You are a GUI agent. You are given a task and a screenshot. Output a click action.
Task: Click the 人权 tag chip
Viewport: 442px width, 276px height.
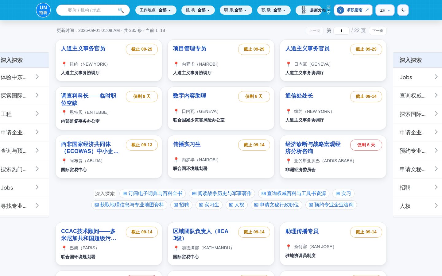coord(237,205)
